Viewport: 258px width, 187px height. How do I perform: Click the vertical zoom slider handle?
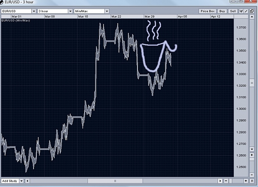[x=252, y=159]
